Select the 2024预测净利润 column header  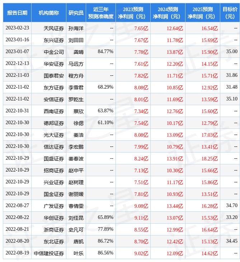[x=168, y=13]
